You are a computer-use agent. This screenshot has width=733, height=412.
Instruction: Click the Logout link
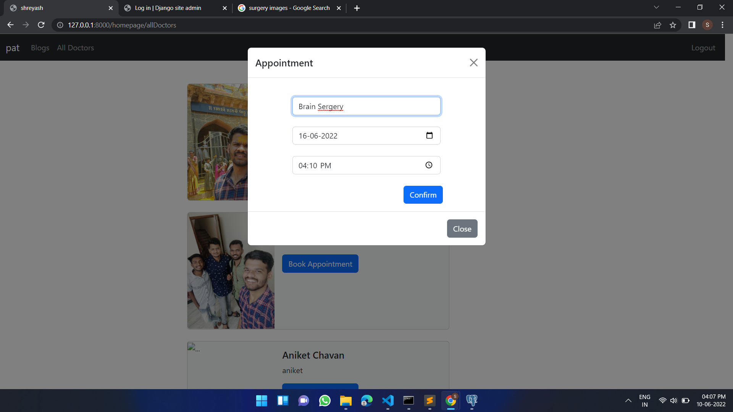click(x=703, y=47)
